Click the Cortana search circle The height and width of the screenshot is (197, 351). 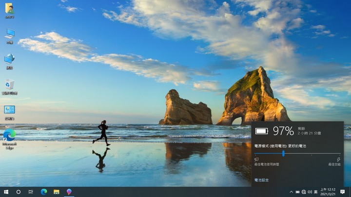19,192
